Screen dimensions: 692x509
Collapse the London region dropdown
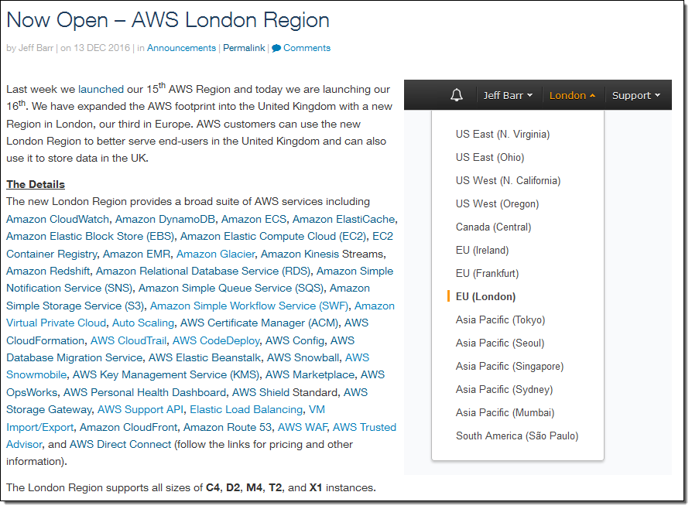pos(572,95)
